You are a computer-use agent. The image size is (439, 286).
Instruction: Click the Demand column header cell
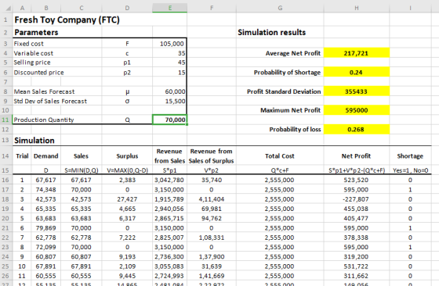point(46,156)
